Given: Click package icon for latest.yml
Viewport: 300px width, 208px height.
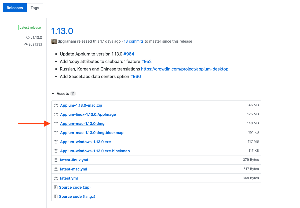Looking at the screenshot, I should pos(56,178).
